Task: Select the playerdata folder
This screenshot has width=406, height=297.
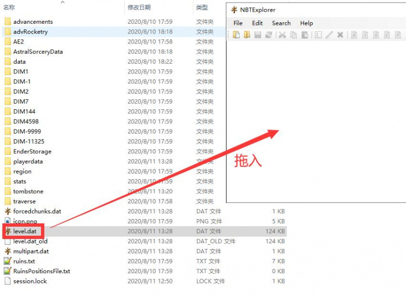Action: [28, 161]
